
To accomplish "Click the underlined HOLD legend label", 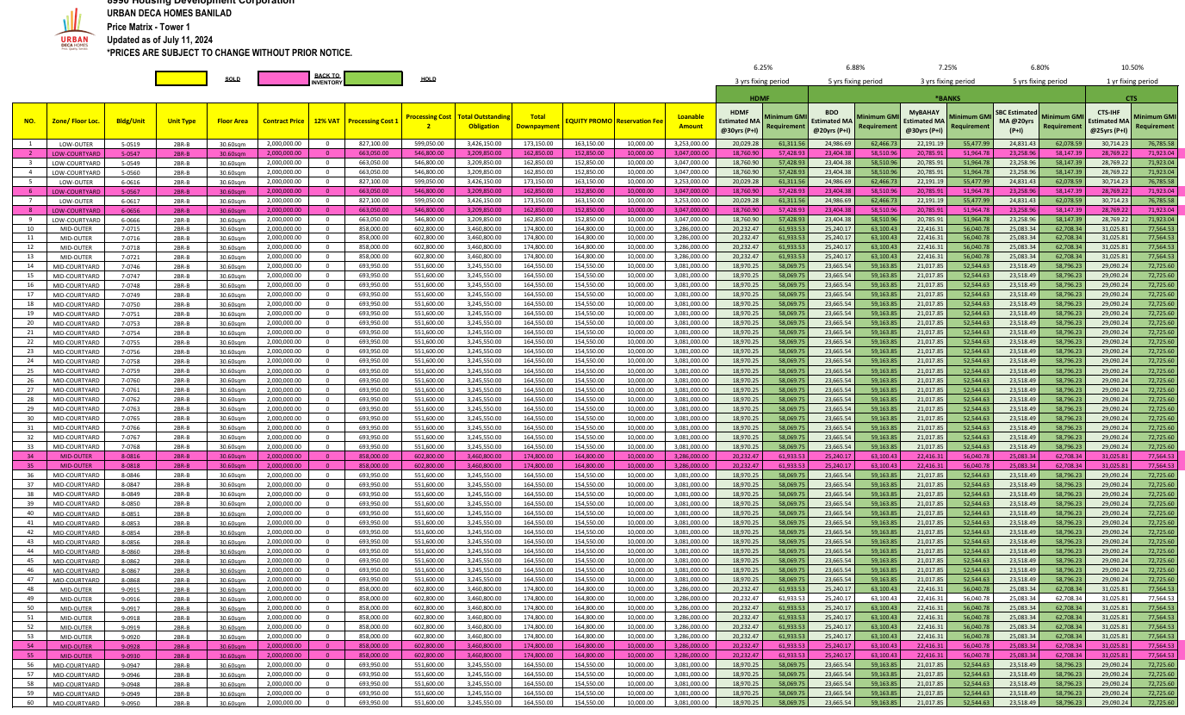I will pos(428,79).
